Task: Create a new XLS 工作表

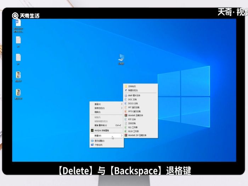Action: tap(140, 127)
